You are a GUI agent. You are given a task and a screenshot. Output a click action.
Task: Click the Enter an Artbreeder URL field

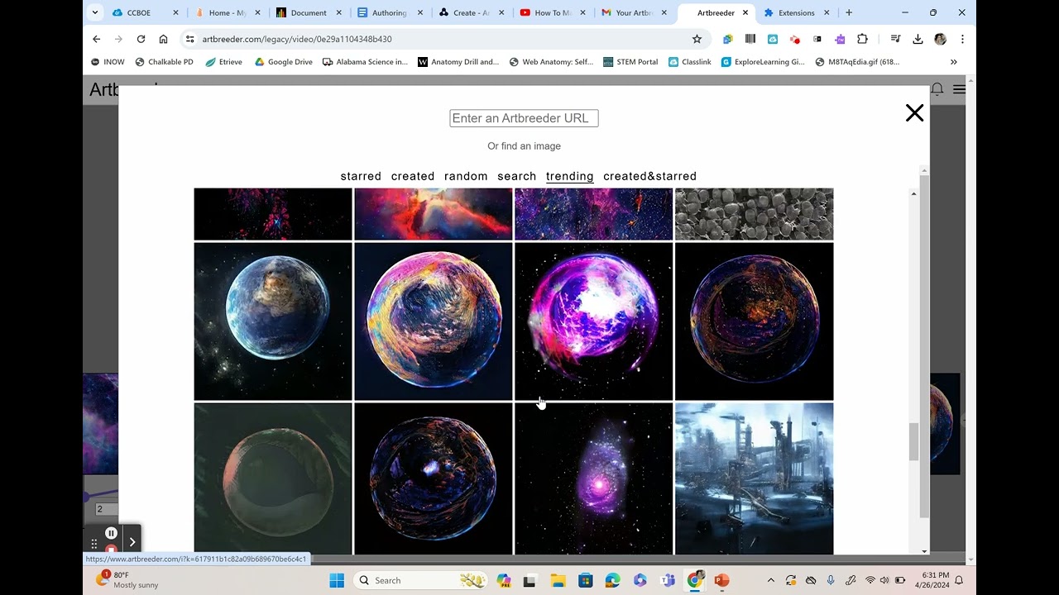pos(524,118)
